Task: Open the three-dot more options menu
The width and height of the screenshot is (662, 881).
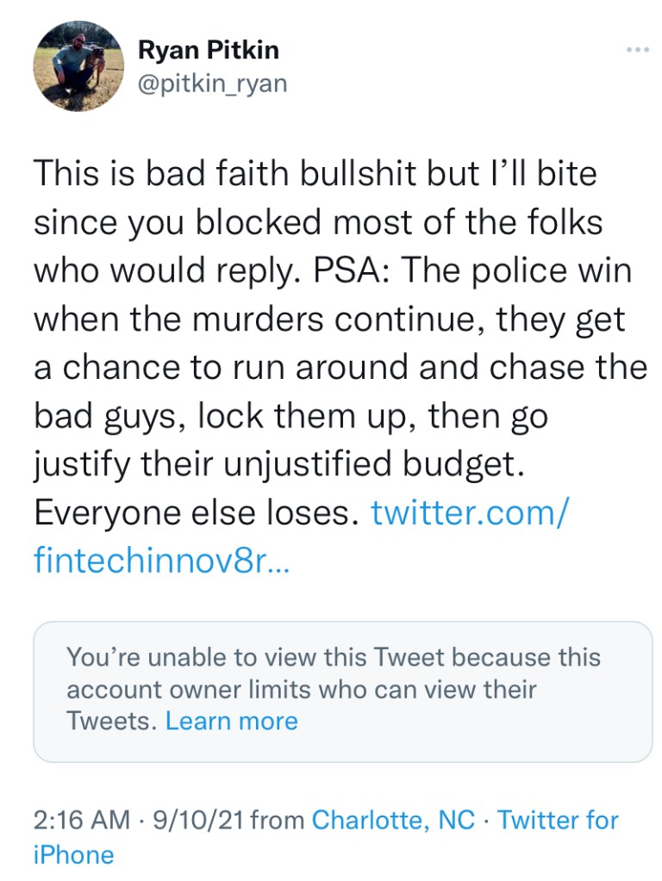Action: 637,50
